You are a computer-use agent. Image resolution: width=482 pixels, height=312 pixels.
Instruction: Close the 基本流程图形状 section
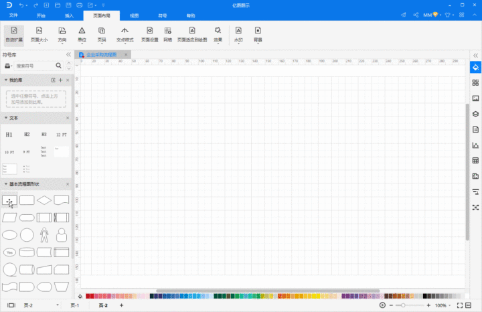click(x=68, y=184)
